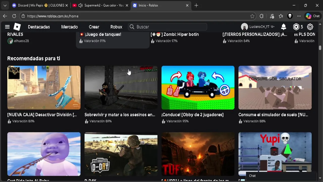Open the Roblox Chat panel
Screen dimensions: 323x182
(x=281, y=176)
